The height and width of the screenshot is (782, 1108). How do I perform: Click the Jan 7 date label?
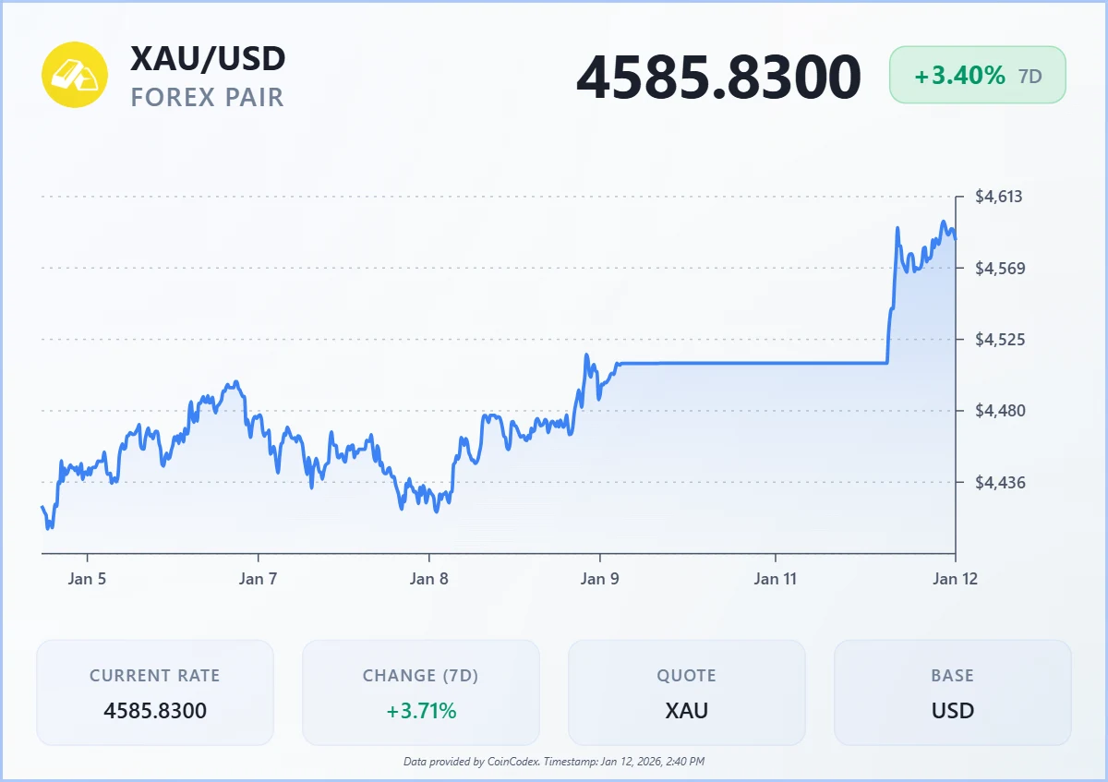(258, 580)
